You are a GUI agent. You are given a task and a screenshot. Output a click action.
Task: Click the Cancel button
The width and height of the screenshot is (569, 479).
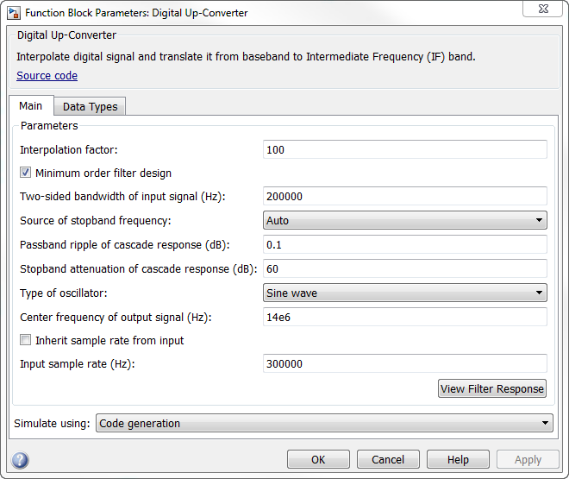(x=388, y=460)
